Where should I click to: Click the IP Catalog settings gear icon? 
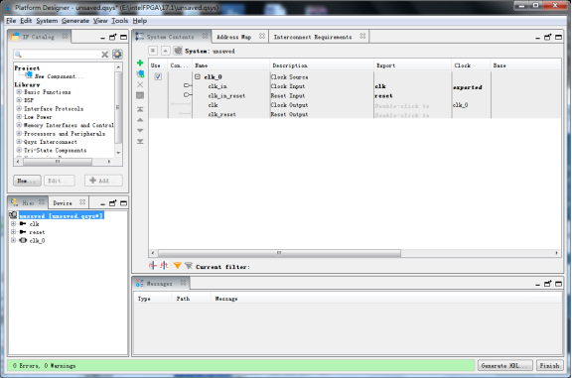117,55
